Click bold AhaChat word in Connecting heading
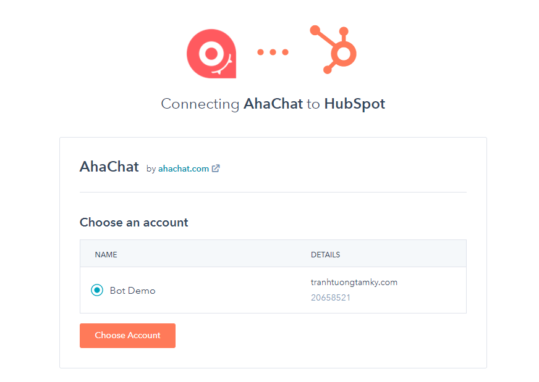 pos(273,104)
